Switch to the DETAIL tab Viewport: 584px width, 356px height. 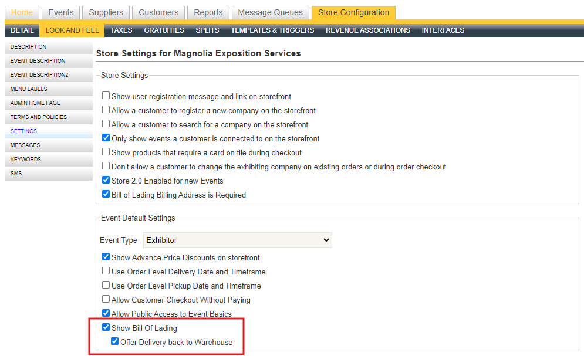coord(22,30)
